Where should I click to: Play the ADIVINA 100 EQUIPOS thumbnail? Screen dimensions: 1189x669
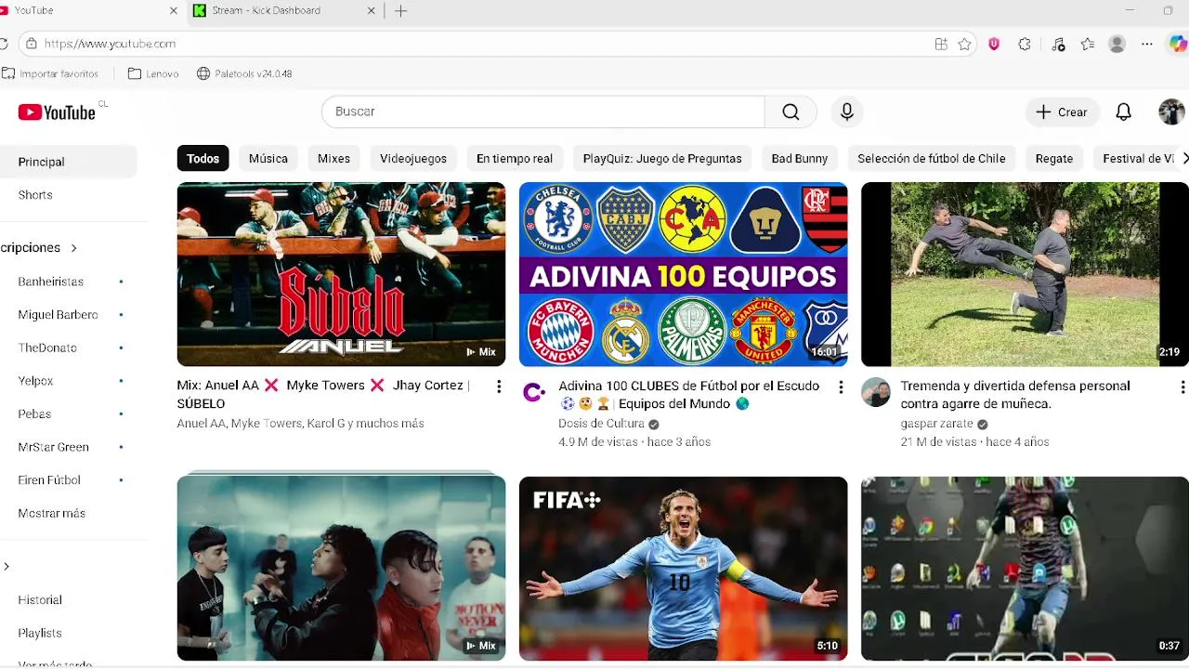coord(683,274)
